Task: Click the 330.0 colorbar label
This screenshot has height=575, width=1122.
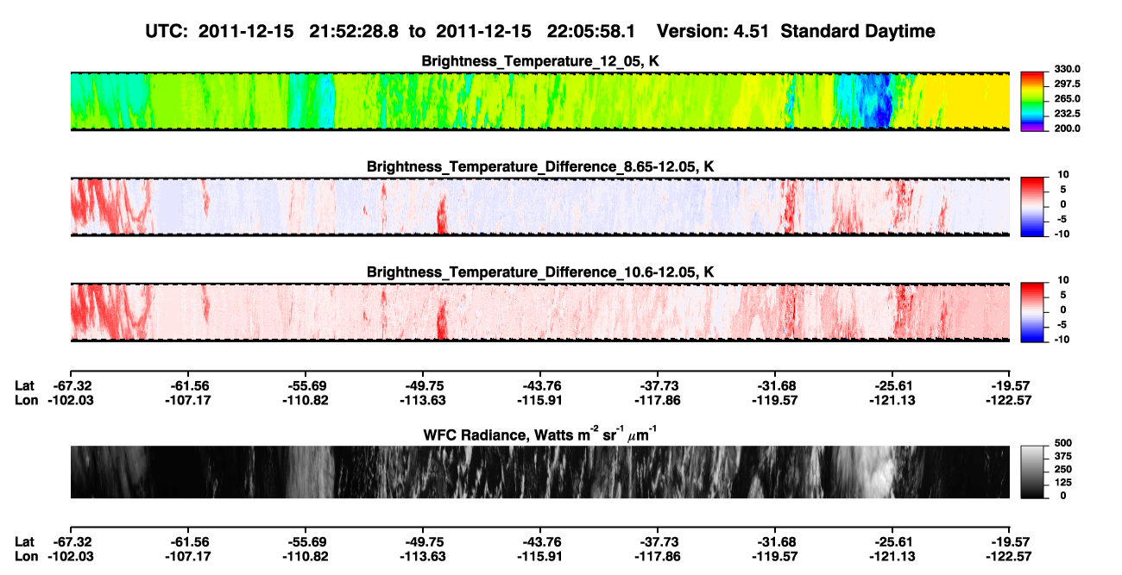Action: [1066, 69]
